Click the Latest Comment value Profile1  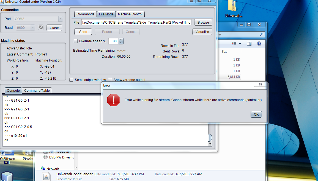(x=41, y=54)
